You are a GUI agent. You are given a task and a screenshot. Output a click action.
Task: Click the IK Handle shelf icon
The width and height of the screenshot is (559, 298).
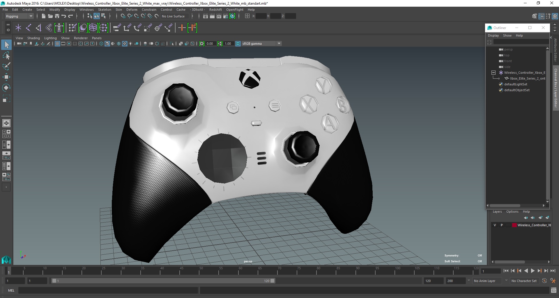tap(38, 28)
